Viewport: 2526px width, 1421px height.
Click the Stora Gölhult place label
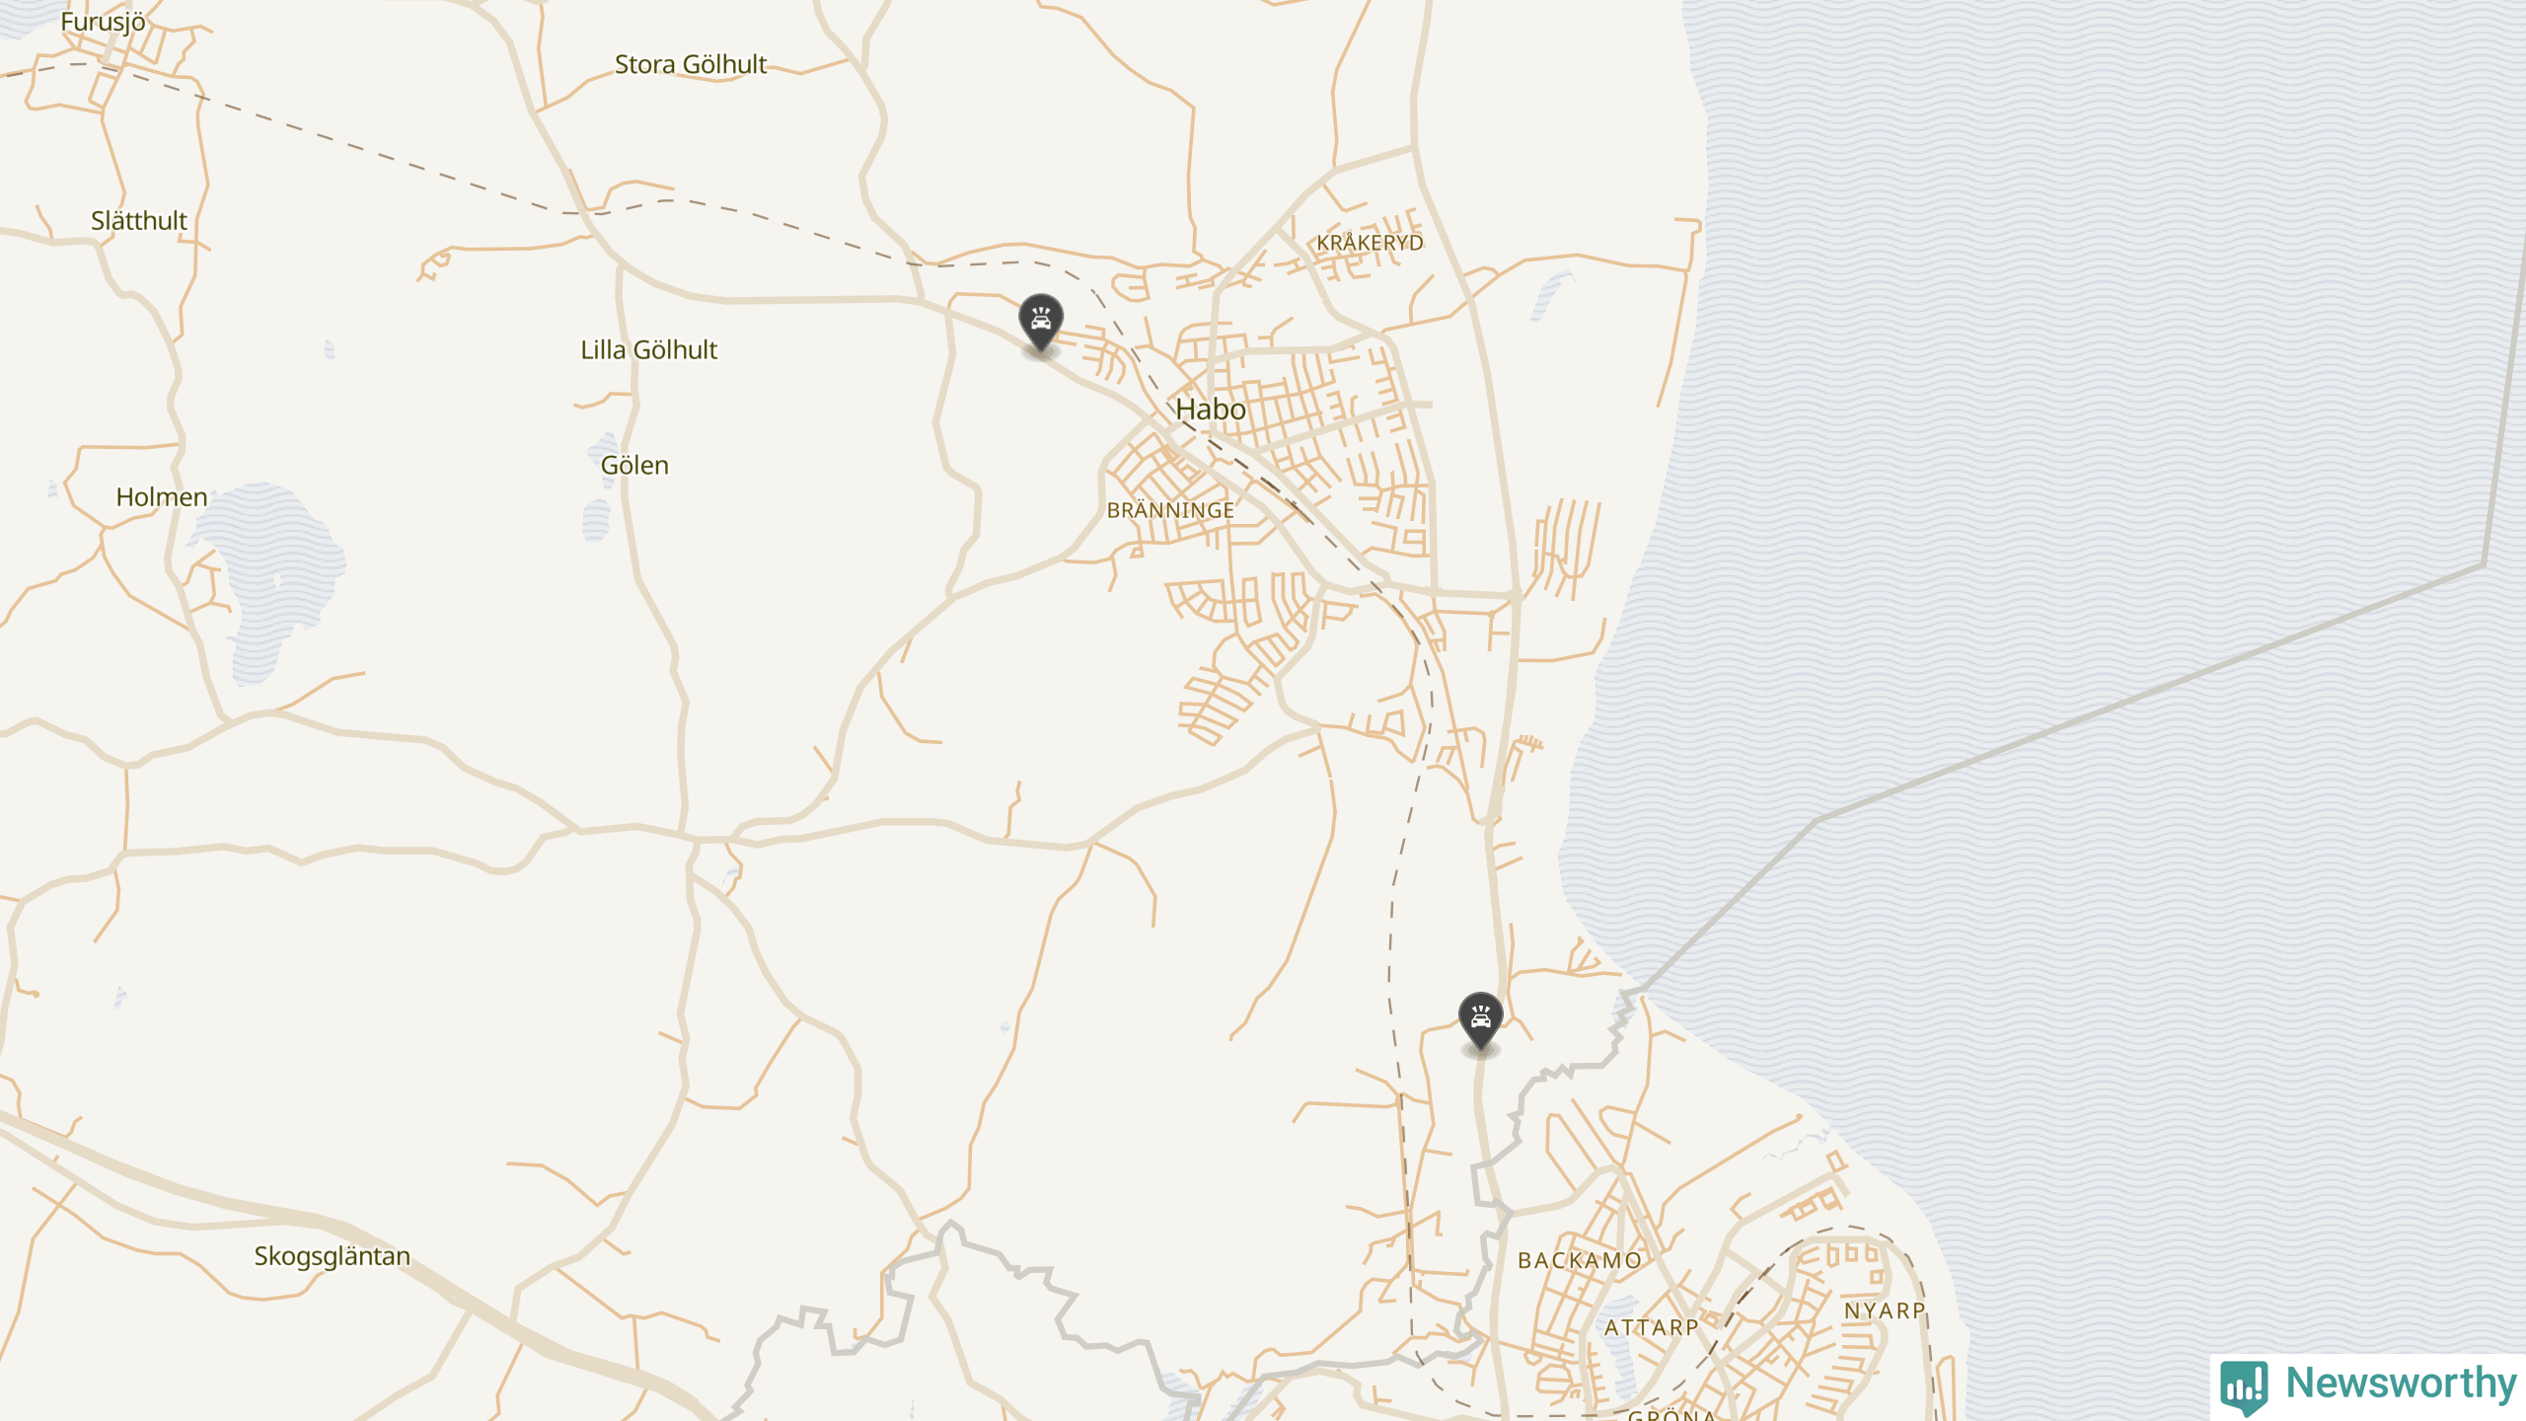click(690, 65)
